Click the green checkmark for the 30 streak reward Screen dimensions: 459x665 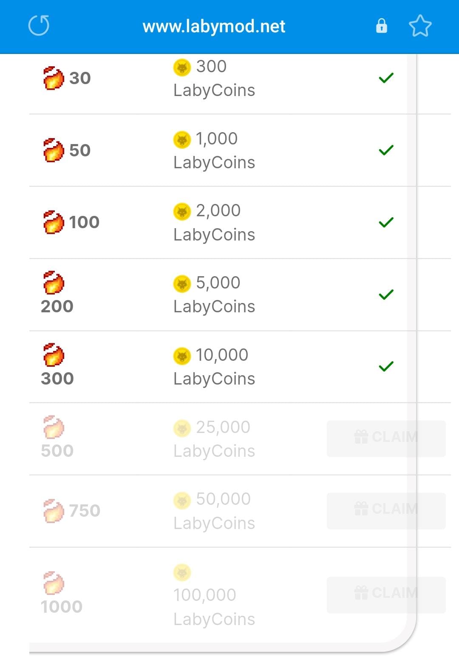(386, 78)
